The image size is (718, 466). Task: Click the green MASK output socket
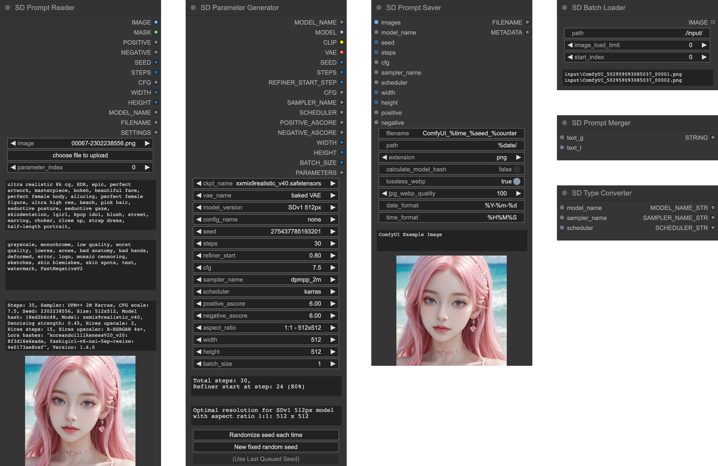(156, 32)
